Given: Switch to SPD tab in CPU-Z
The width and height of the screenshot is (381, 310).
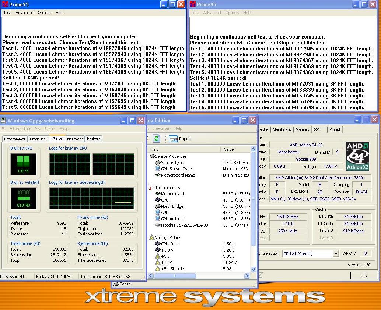Looking at the screenshot, I should coord(318,129).
